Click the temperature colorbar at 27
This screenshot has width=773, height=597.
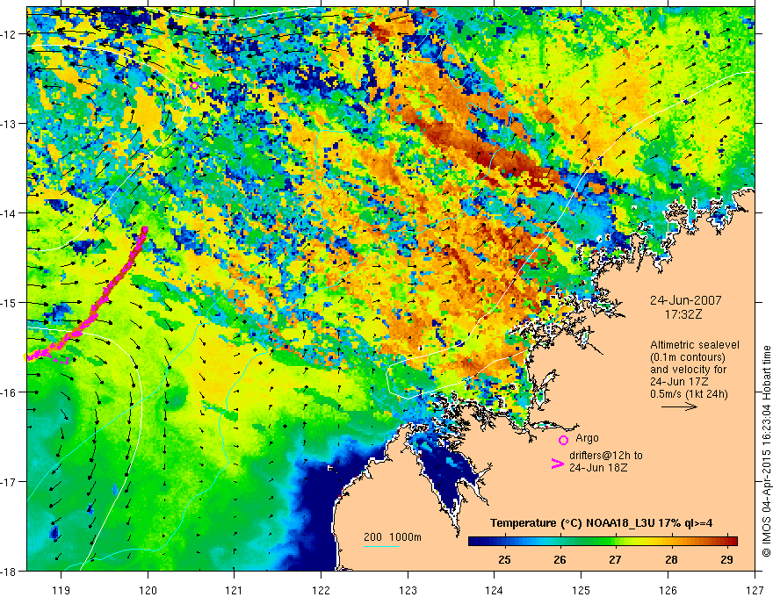pyautogui.click(x=615, y=541)
